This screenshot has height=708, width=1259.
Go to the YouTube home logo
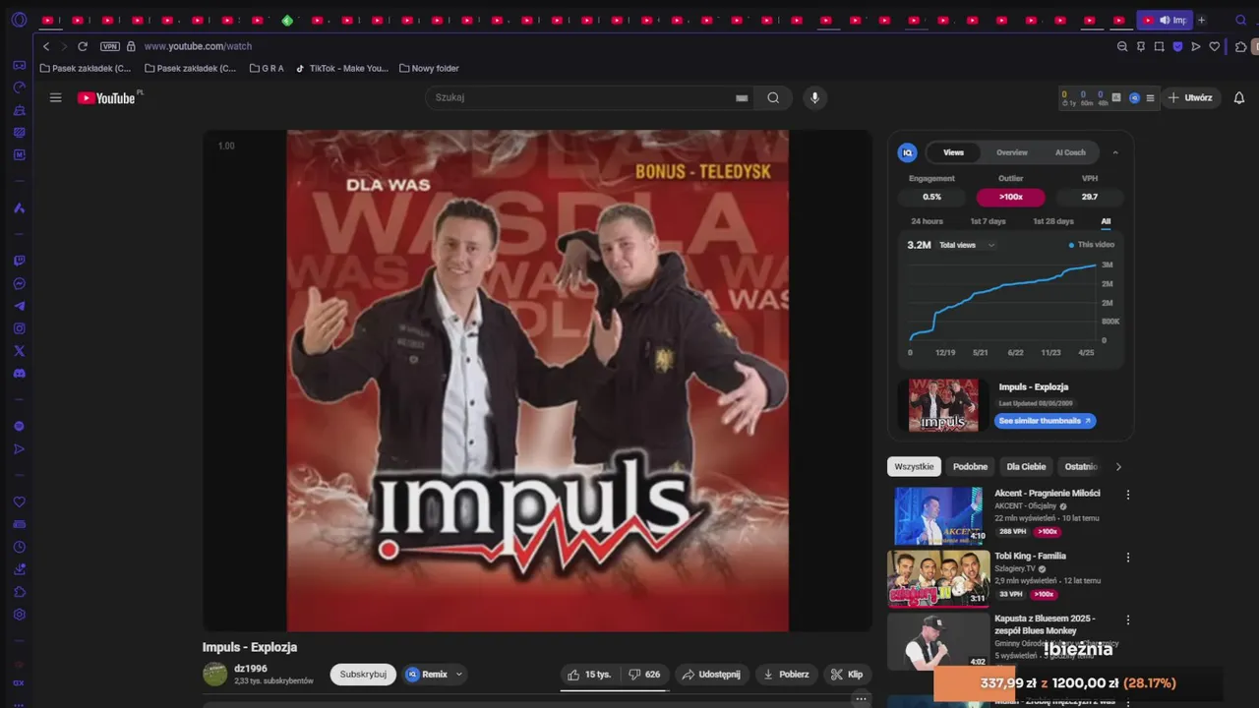pos(106,97)
